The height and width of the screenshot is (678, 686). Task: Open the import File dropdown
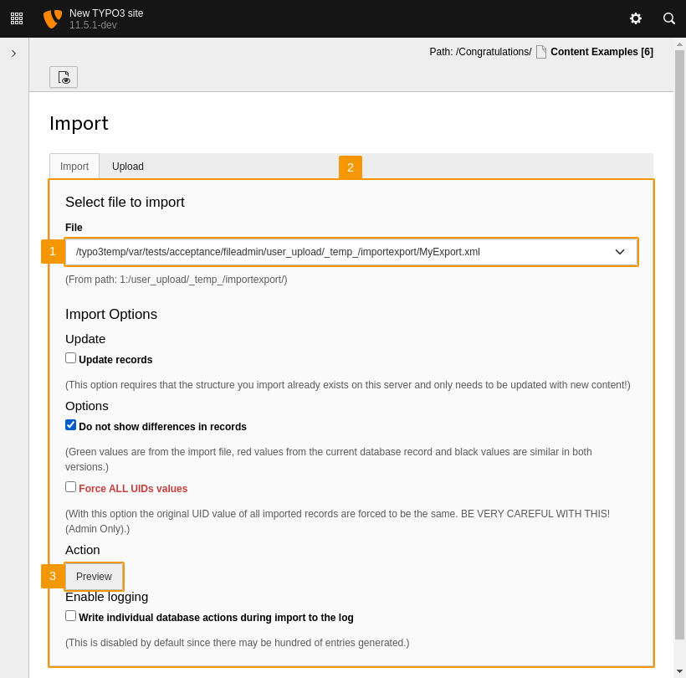[351, 251]
